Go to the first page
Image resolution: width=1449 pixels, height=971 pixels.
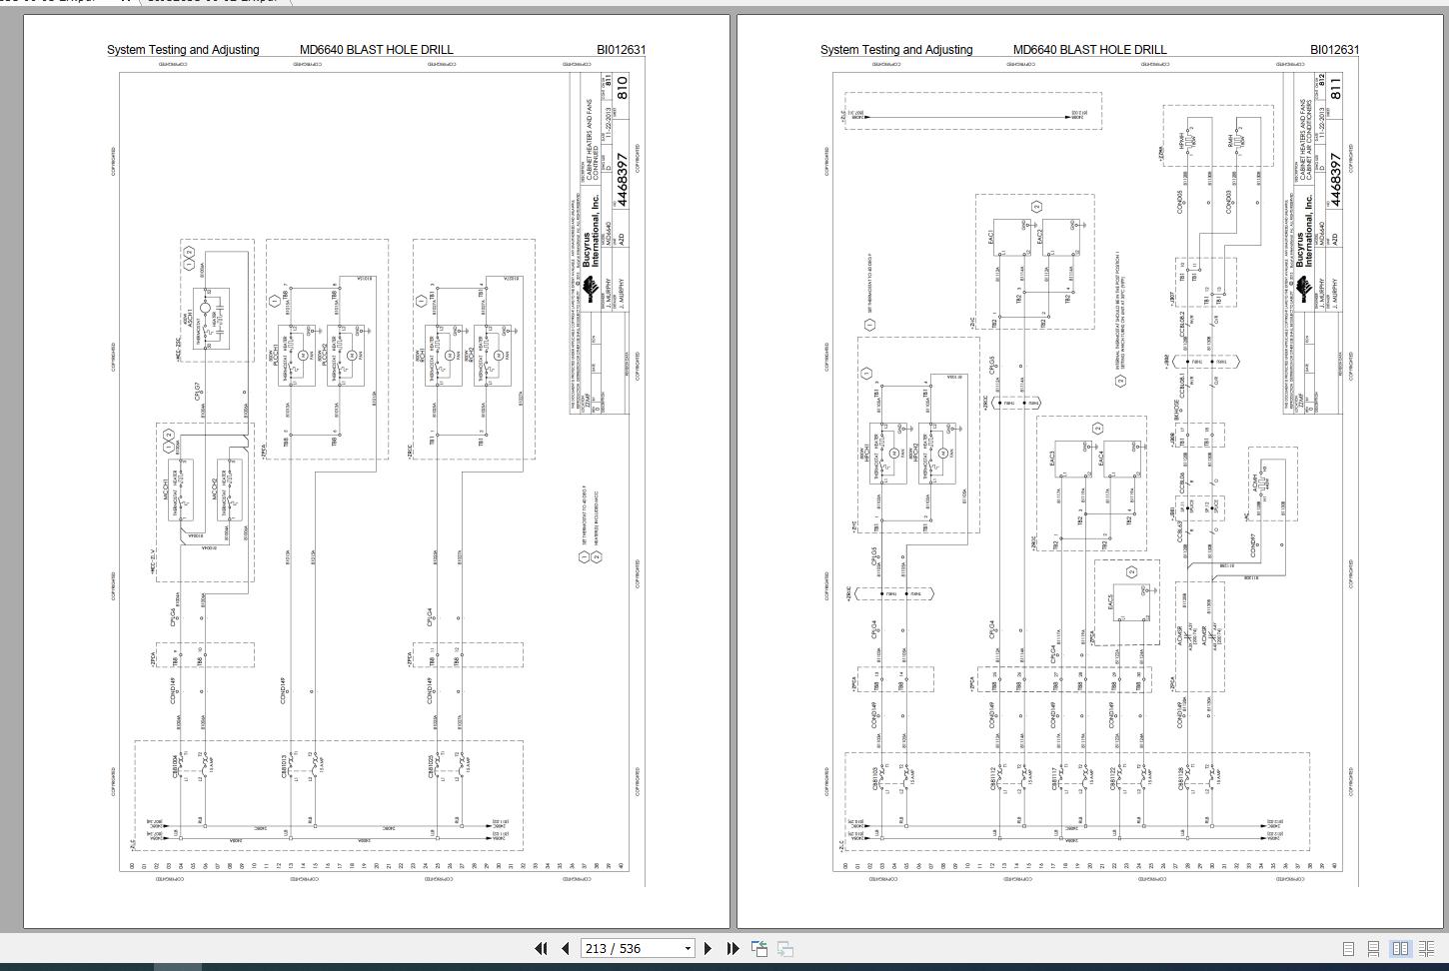point(541,949)
